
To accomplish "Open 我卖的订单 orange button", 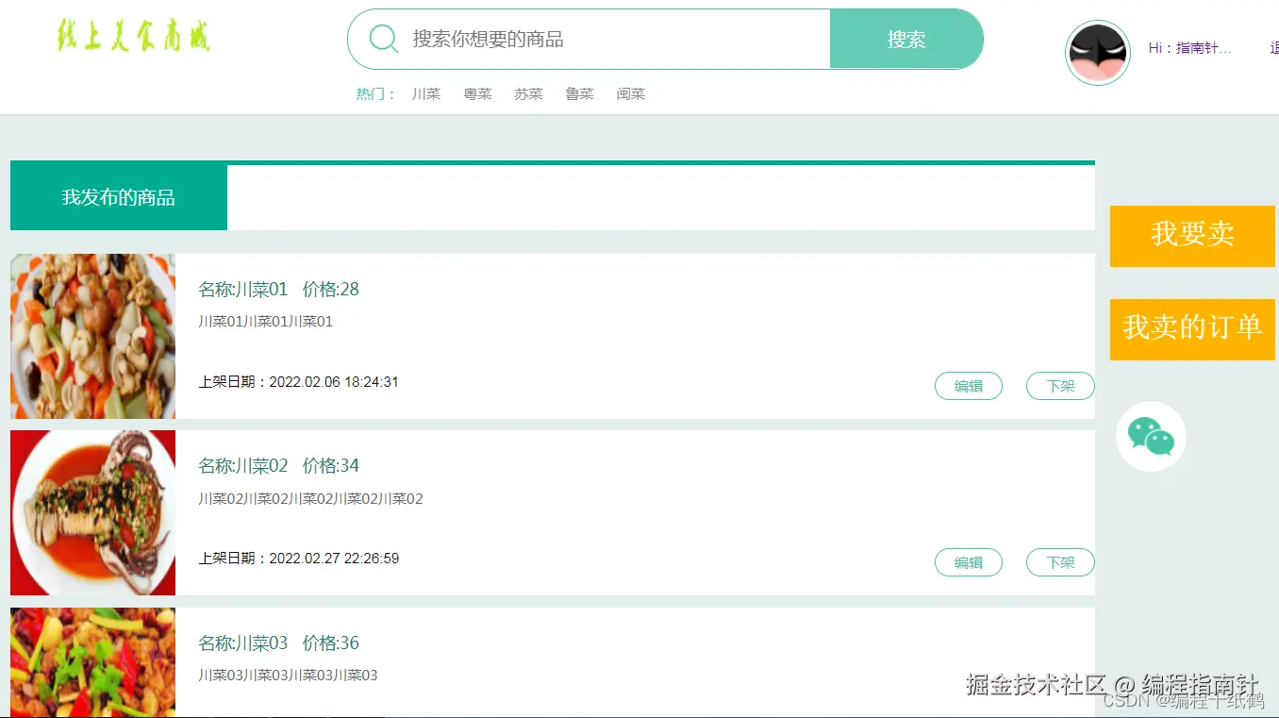I will pyautogui.click(x=1192, y=329).
